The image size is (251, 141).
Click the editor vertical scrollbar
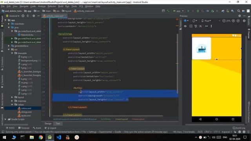(177, 64)
